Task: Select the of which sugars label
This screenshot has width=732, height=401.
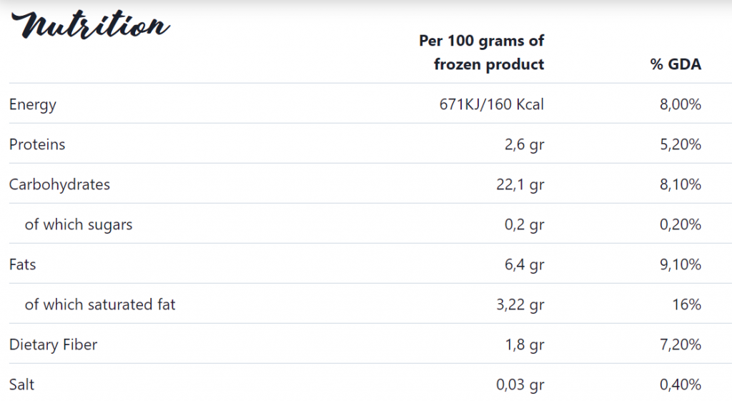Action: tap(79, 224)
